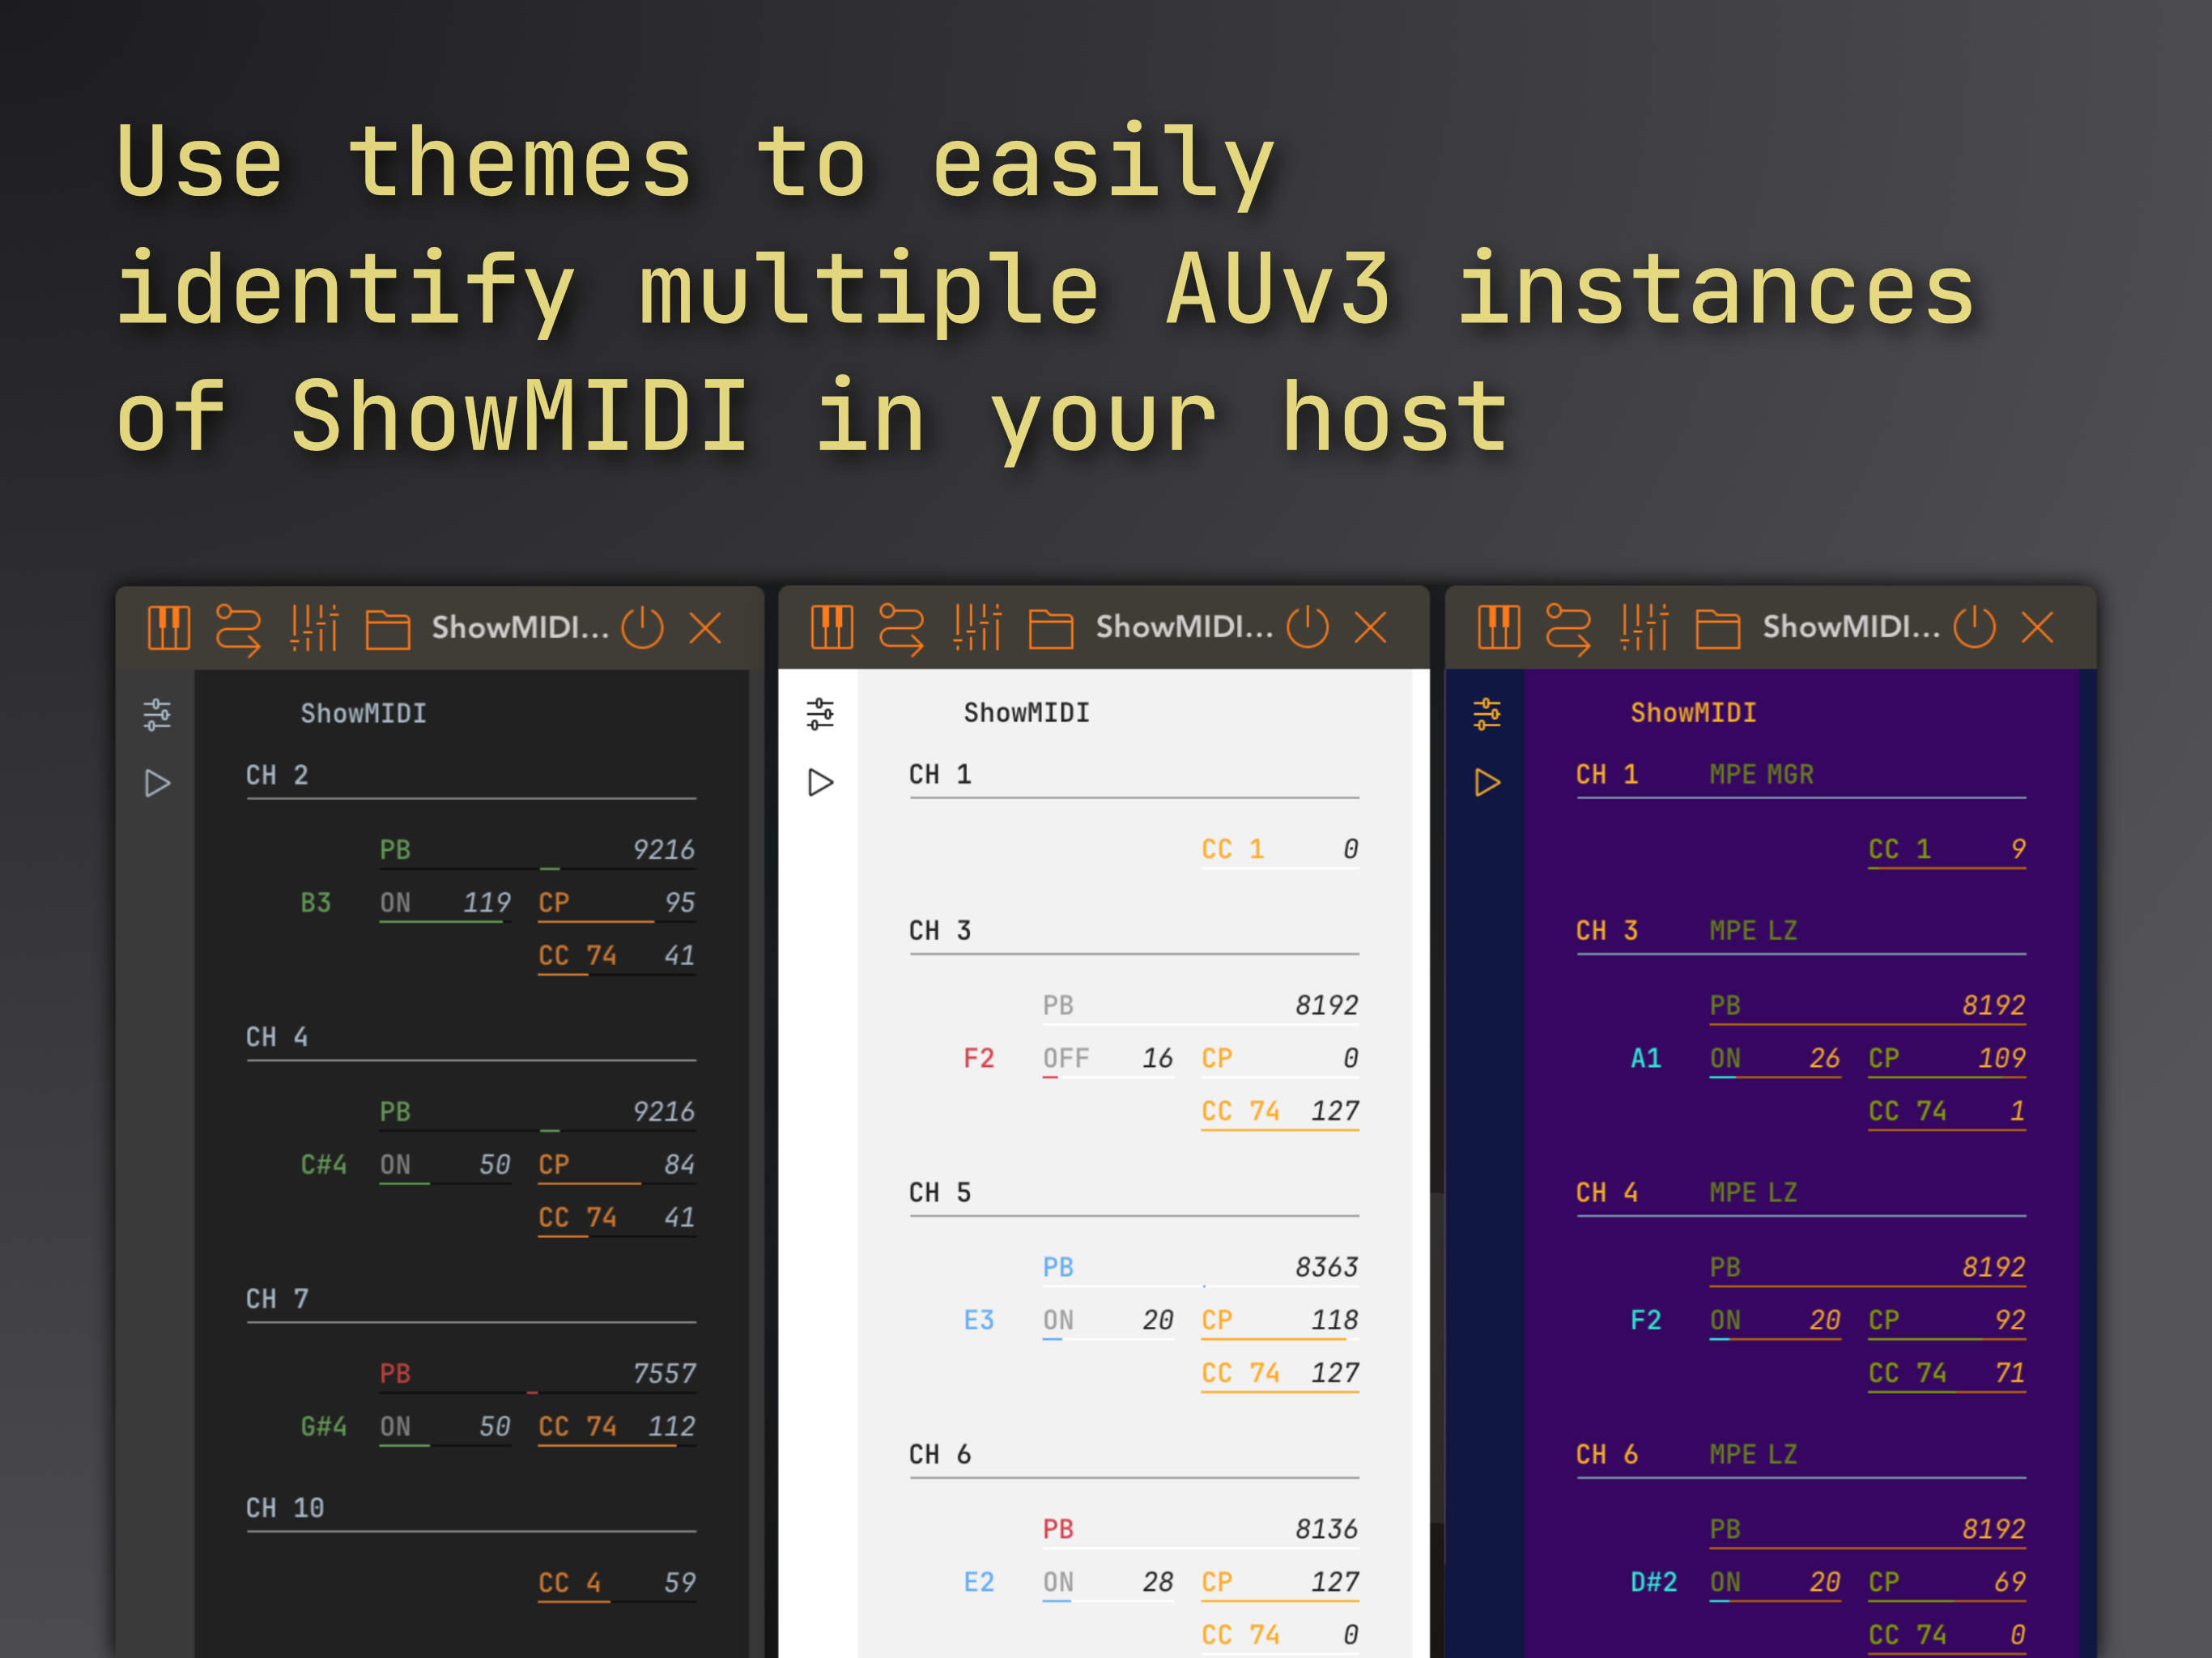Toggle the power button in the light window
The height and width of the screenshot is (1658, 2212).
(x=1307, y=627)
